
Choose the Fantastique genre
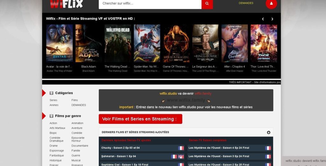57,156
